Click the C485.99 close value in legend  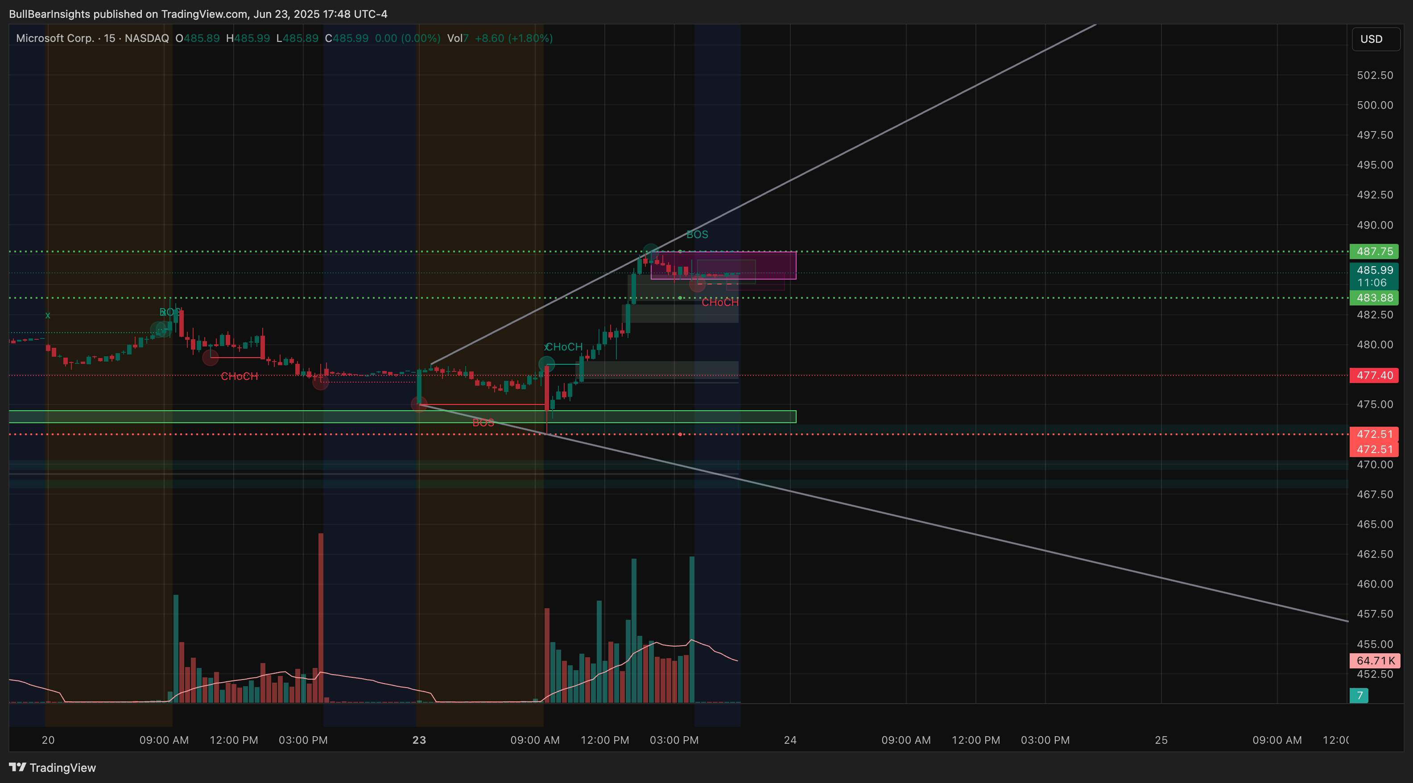click(347, 38)
